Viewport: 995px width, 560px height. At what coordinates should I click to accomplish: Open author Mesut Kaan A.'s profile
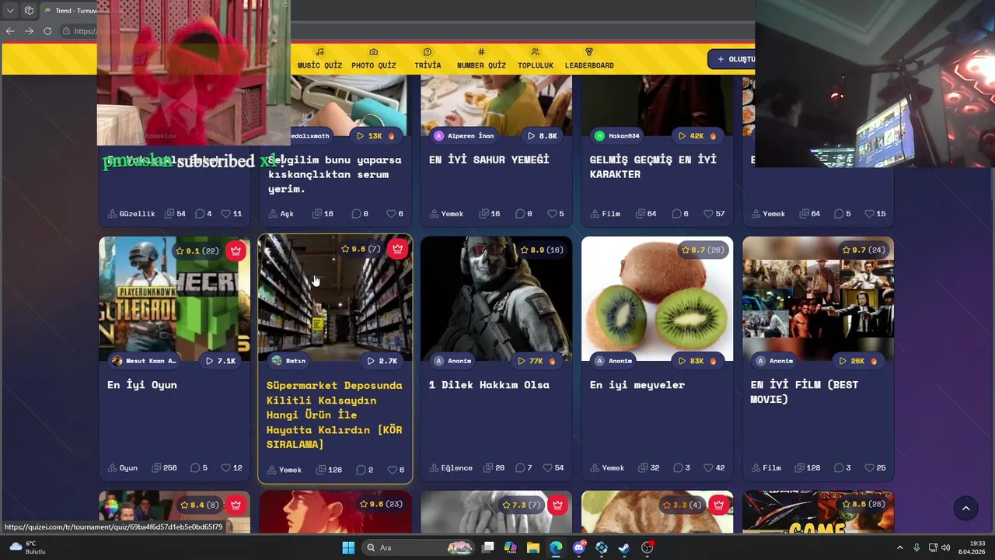(x=144, y=361)
